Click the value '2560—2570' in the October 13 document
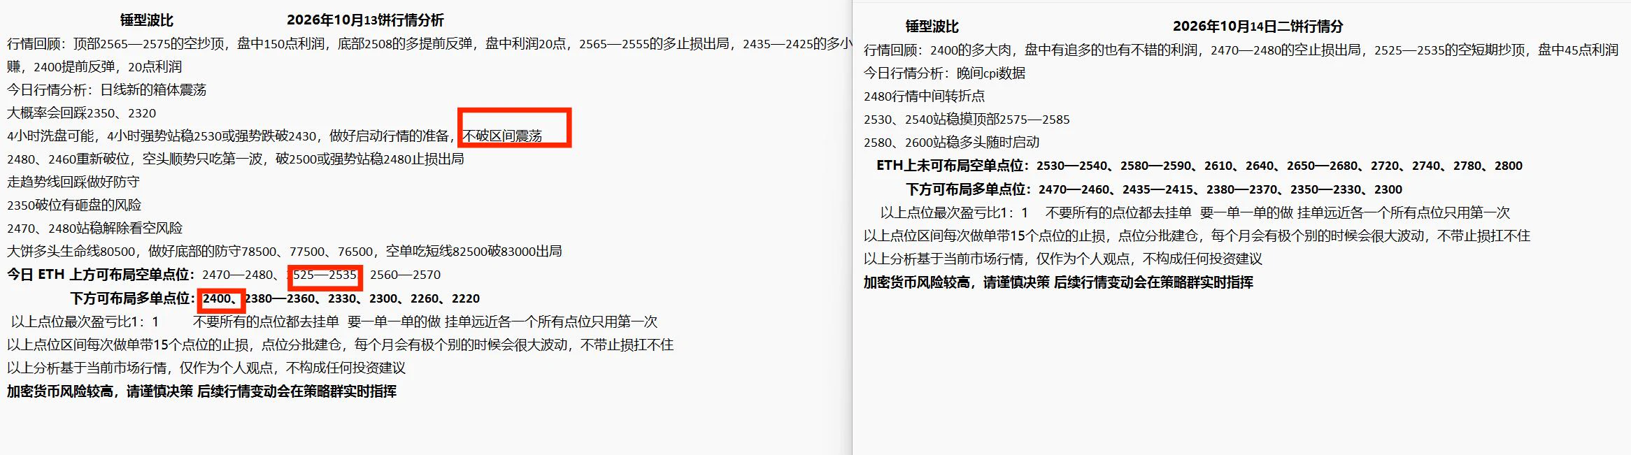 406,275
